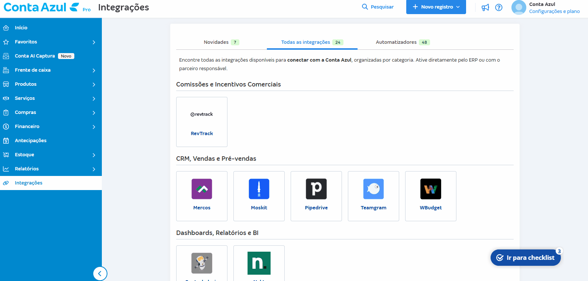Select the Moskit rocket icon

point(259,189)
